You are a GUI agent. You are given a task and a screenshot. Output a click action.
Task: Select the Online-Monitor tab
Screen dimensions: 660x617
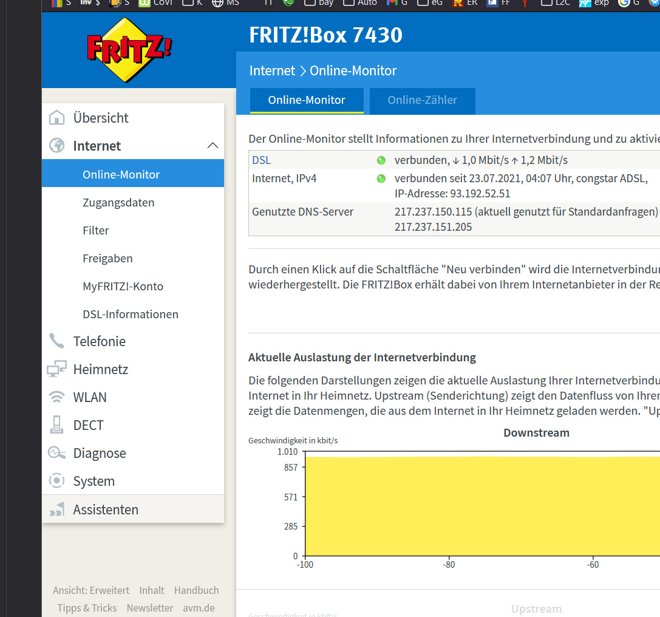pos(307,100)
